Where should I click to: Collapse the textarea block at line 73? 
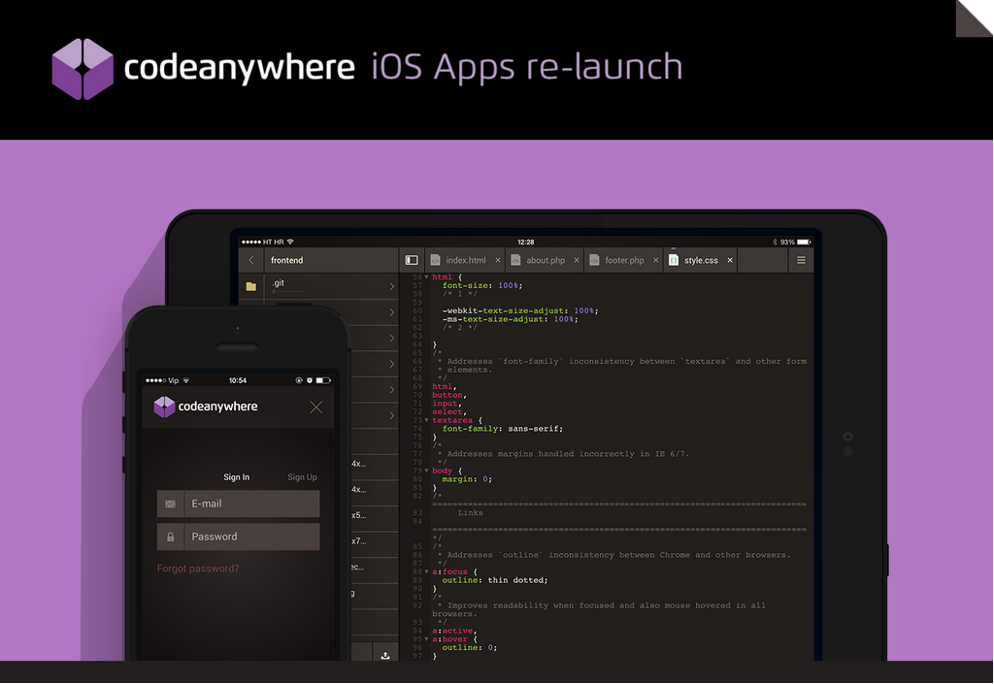[427, 420]
